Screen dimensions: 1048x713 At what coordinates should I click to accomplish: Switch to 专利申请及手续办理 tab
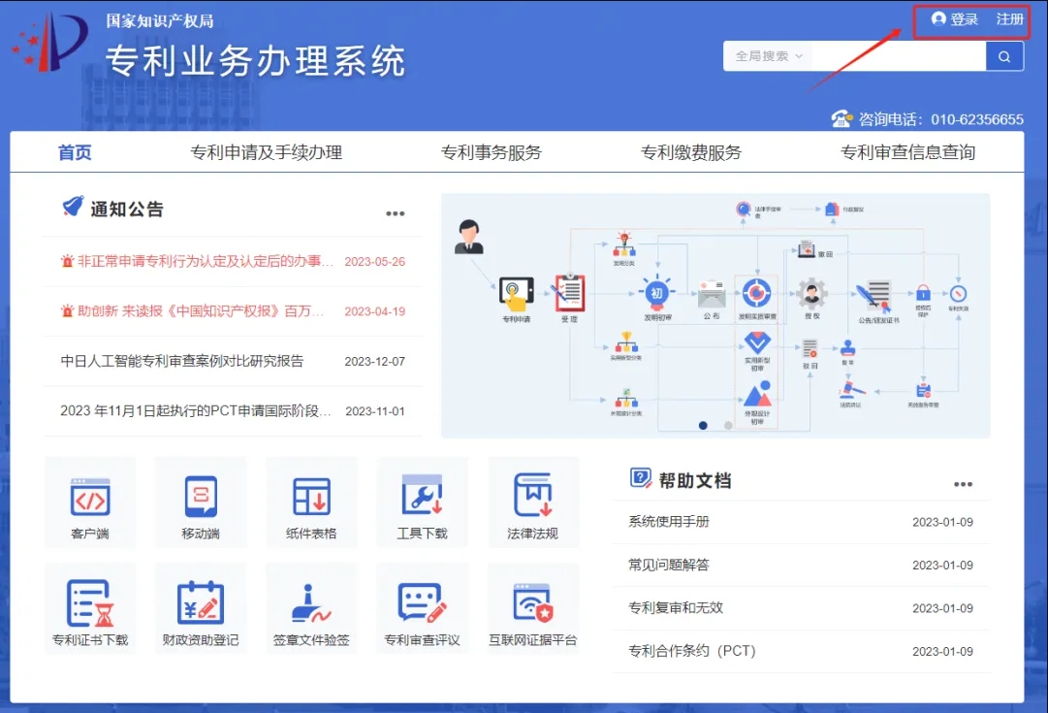tap(266, 152)
